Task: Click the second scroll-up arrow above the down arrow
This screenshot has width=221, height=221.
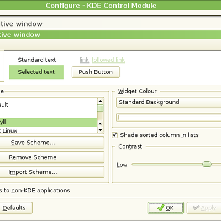Action: [x=100, y=123]
